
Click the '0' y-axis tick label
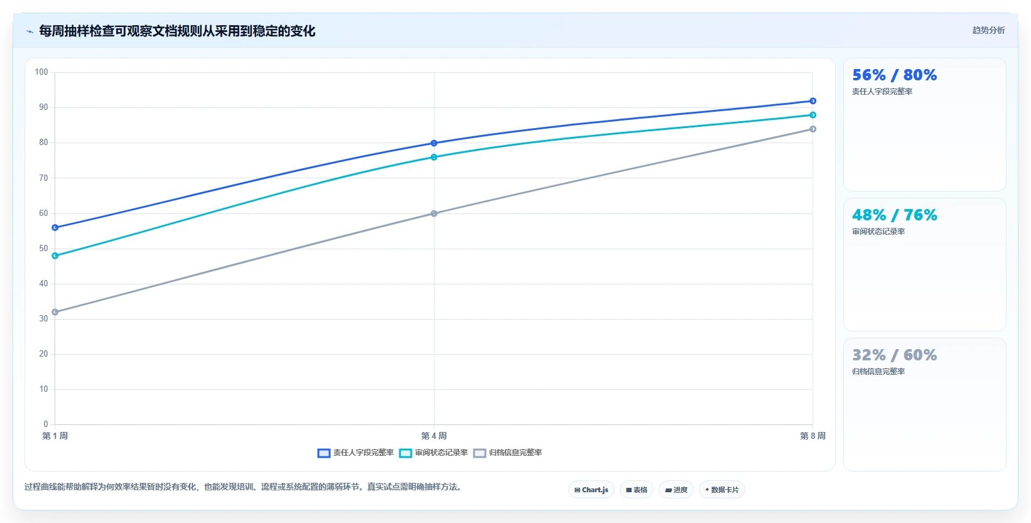coord(45,424)
